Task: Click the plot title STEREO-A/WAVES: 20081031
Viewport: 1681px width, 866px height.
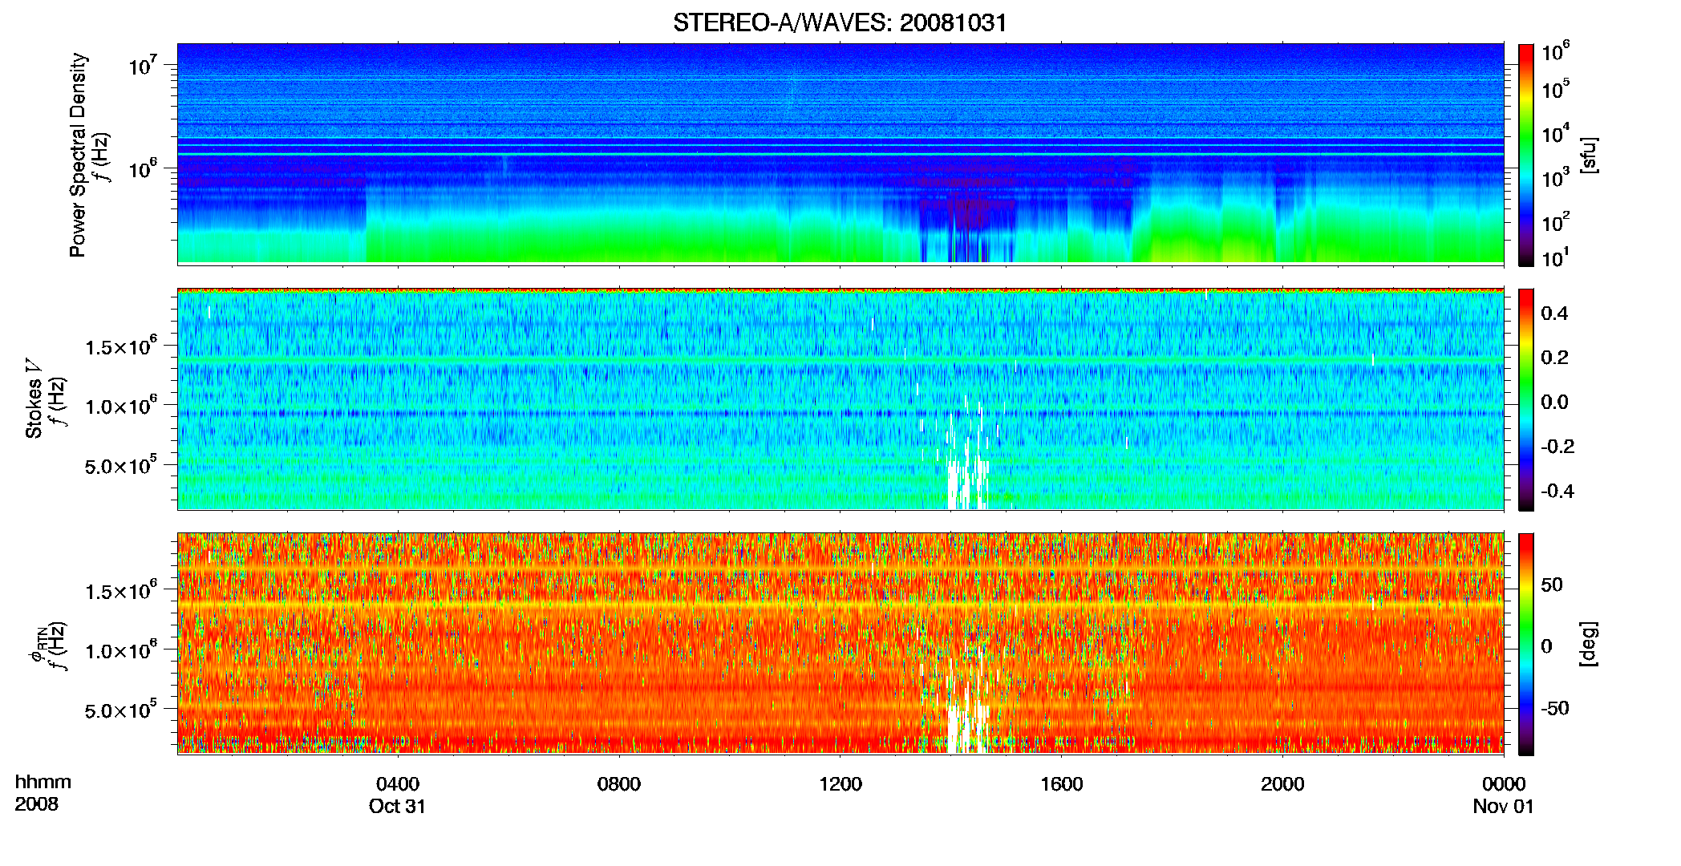Action: coord(840,22)
